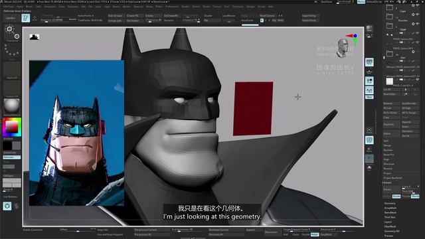Image resolution: width=425 pixels, height=239 pixels.
Task: Toggle eye of PM3D_Cube3D1 subtool
Action: (418, 80)
